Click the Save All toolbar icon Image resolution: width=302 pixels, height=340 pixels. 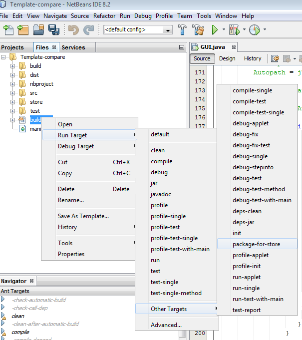(54, 30)
